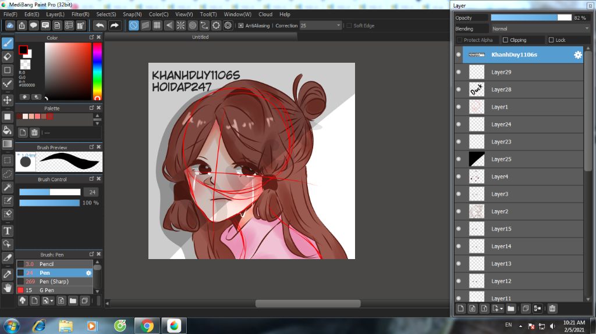The height and width of the screenshot is (334, 596).
Task: Create a new layer folder
Action: [x=510, y=308]
